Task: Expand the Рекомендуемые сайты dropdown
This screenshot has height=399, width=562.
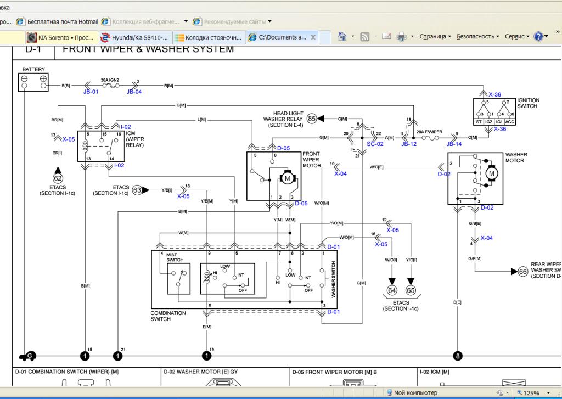Action: (x=269, y=22)
